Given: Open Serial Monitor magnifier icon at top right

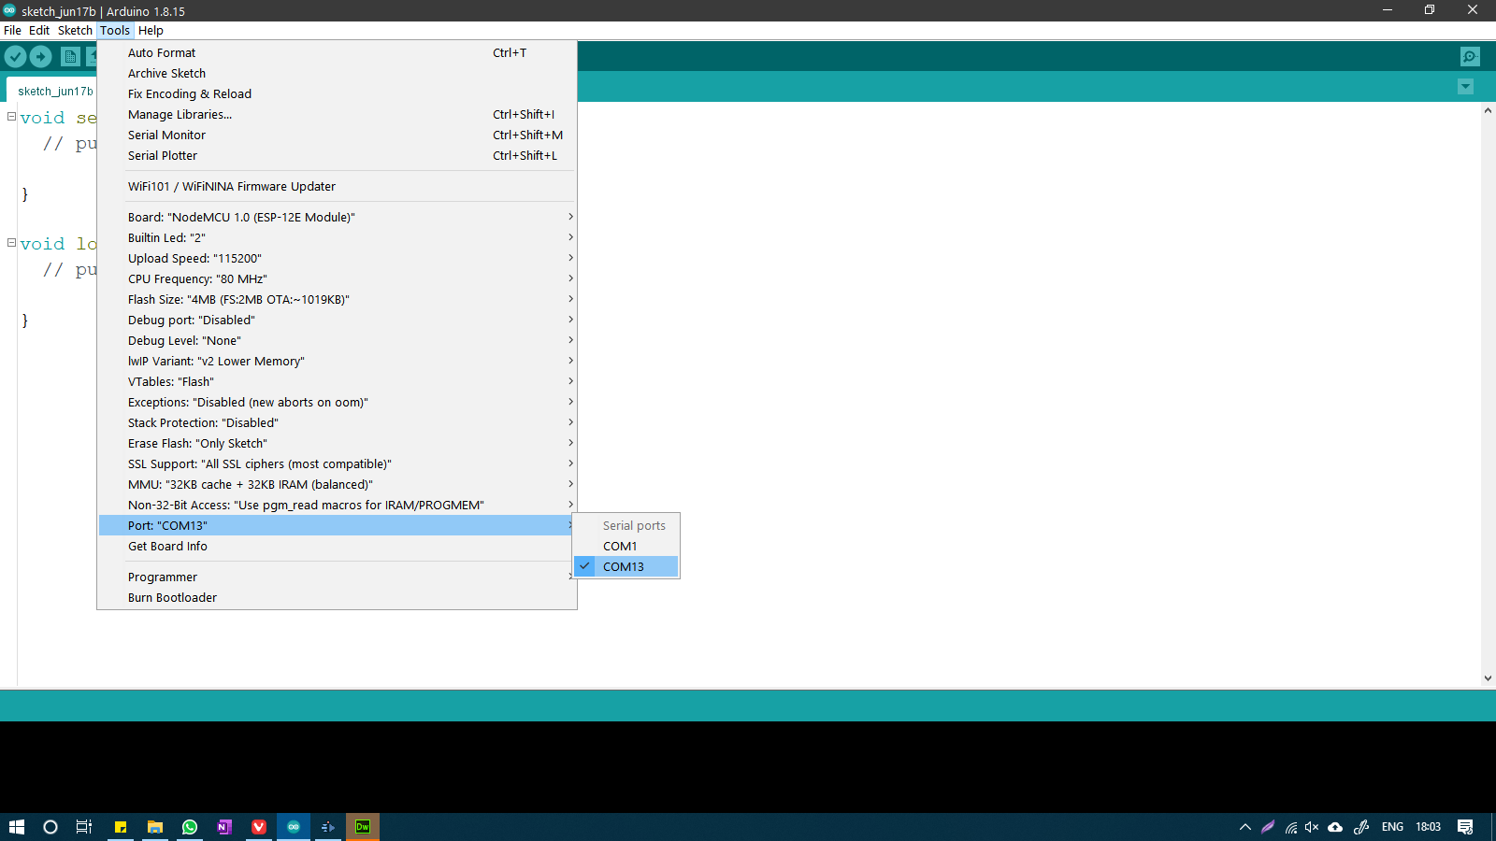Looking at the screenshot, I should [x=1470, y=56].
